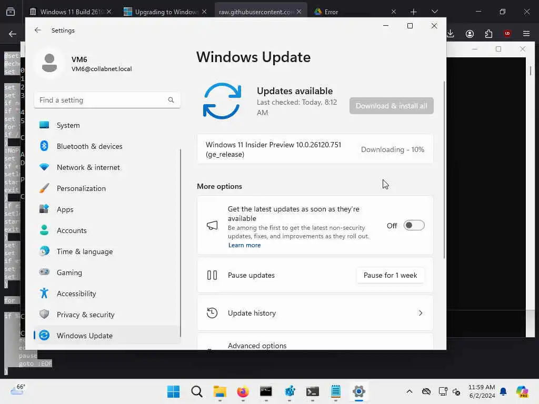Viewport: 539px width, 404px height.
Task: Click uBlock Origin extension icon
Action: pyautogui.click(x=507, y=34)
